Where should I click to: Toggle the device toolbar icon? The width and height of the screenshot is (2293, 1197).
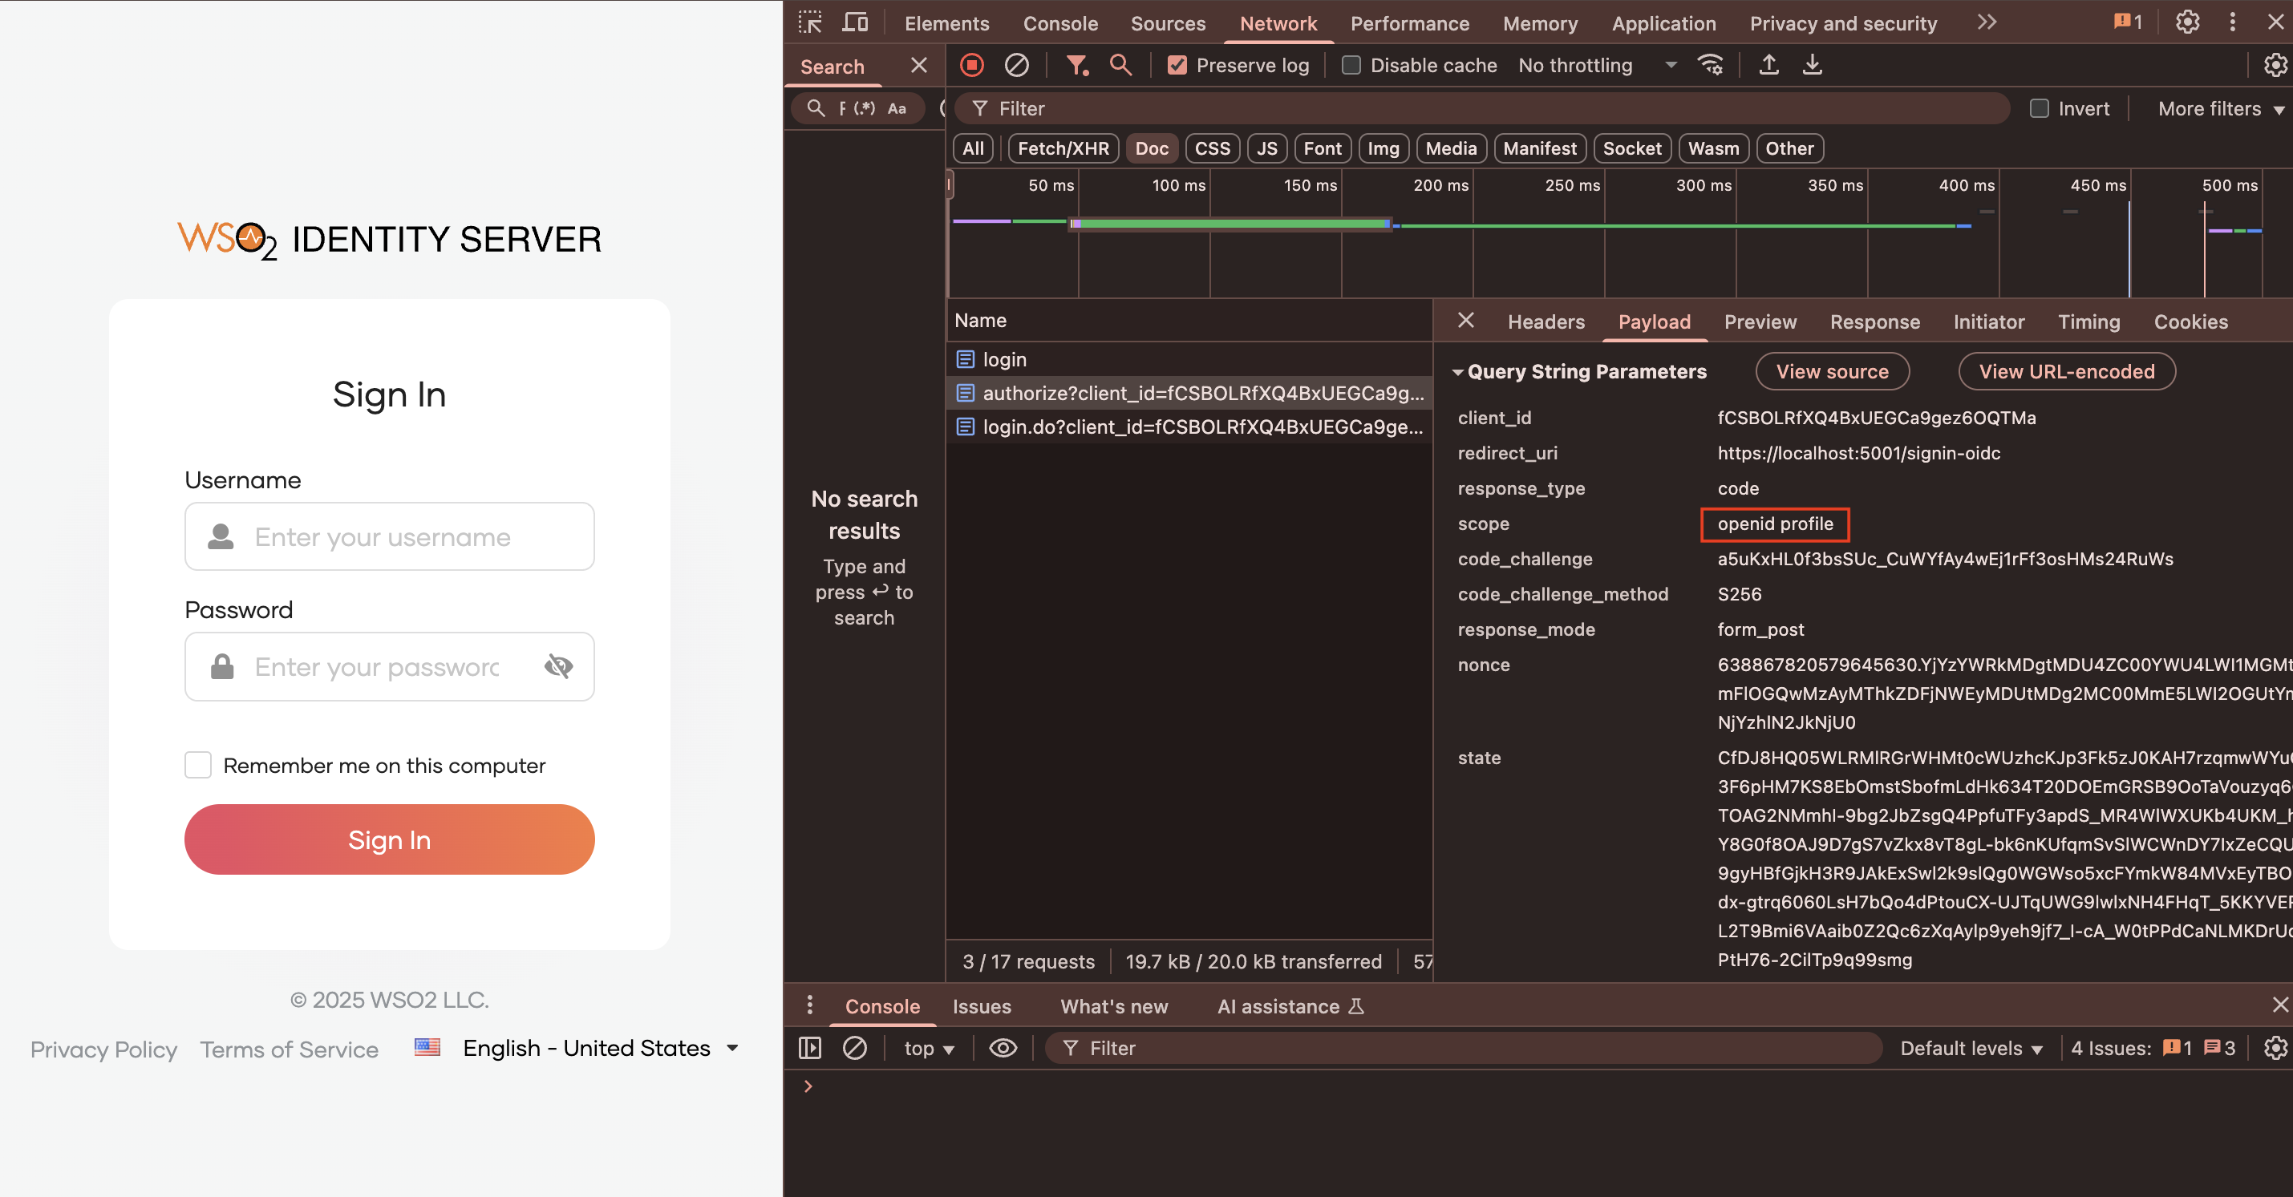point(854,22)
